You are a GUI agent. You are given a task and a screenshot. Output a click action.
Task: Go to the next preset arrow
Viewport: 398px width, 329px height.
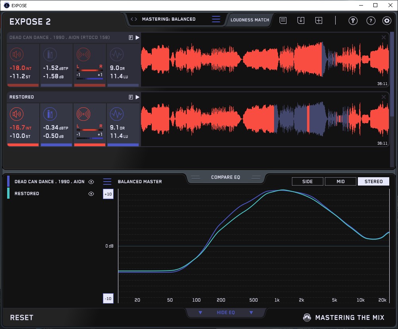136,19
